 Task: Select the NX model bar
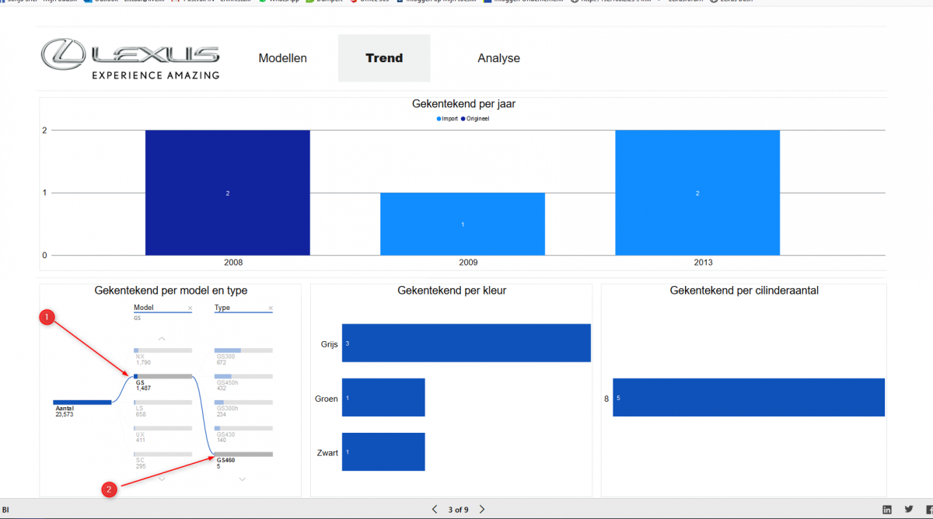pos(162,350)
